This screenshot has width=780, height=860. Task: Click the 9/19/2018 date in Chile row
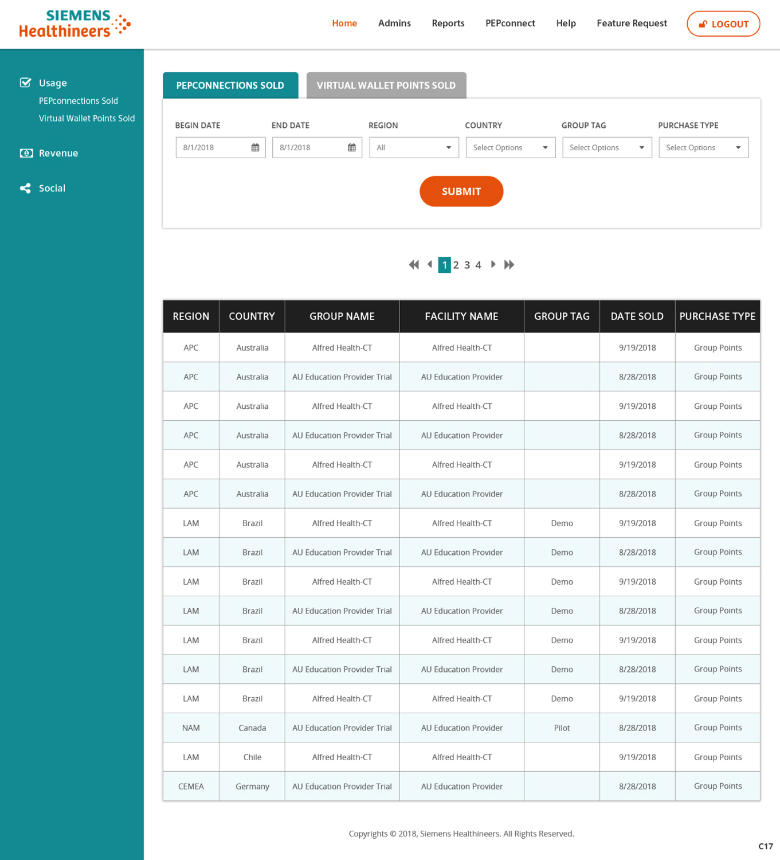click(x=637, y=757)
